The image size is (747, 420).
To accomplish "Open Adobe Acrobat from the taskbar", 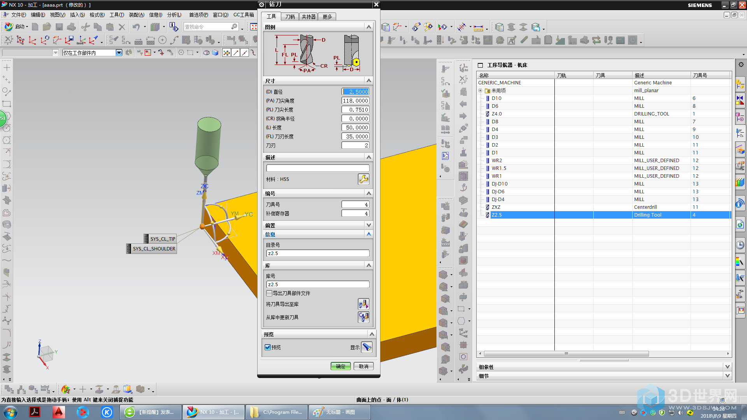I will [x=35, y=412].
